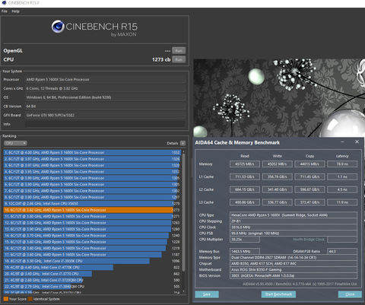
Task: Click the CPU Multiplier field showing 38.25x
Action: 245,240
